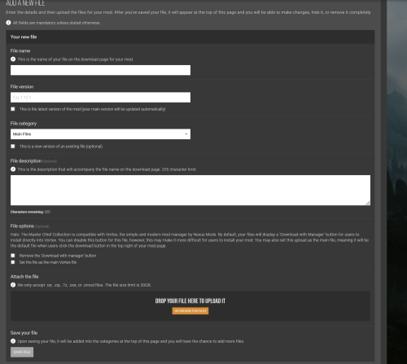Click the Drop your file here upload area

(x=190, y=306)
